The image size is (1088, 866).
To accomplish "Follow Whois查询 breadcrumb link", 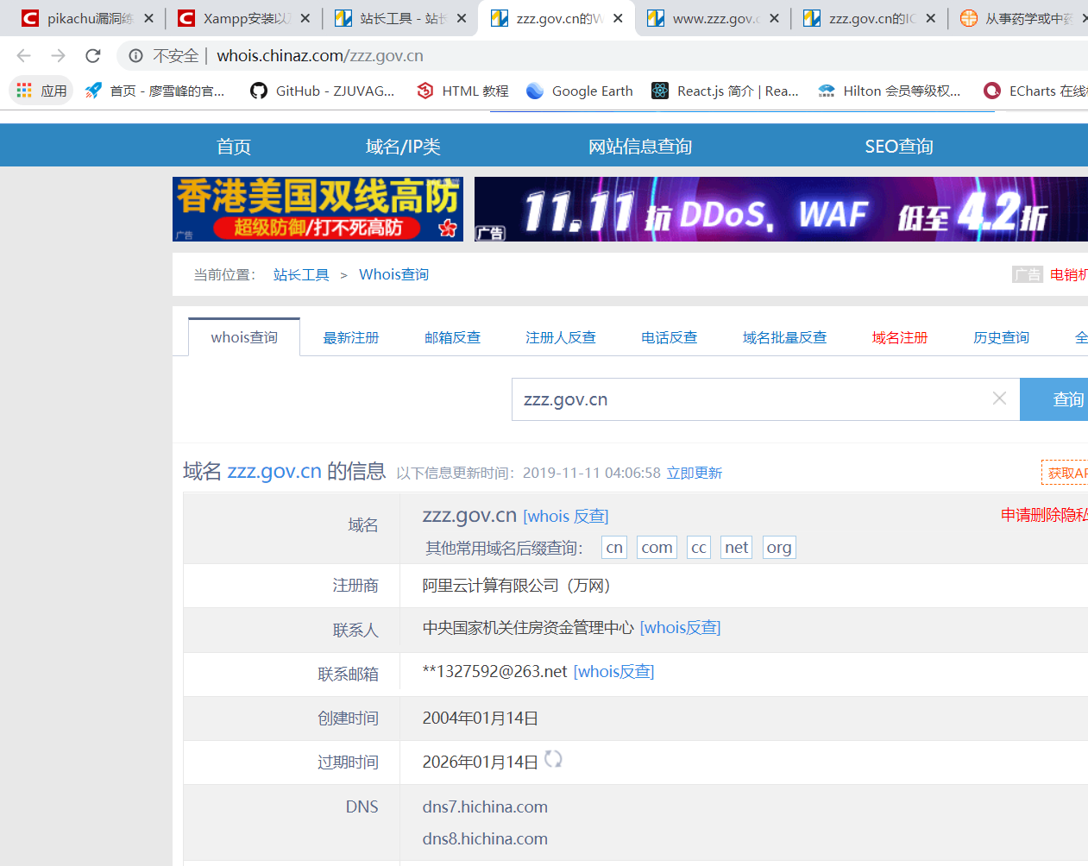I will pos(393,274).
